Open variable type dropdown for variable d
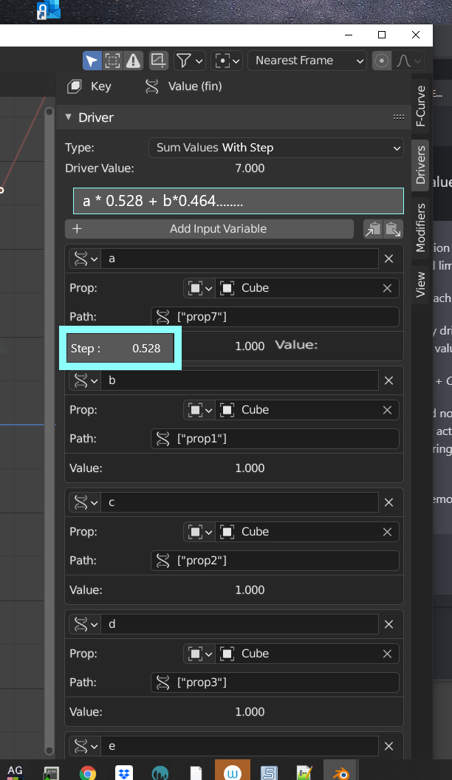Screen dimensions: 452x780 pyautogui.click(x=85, y=624)
